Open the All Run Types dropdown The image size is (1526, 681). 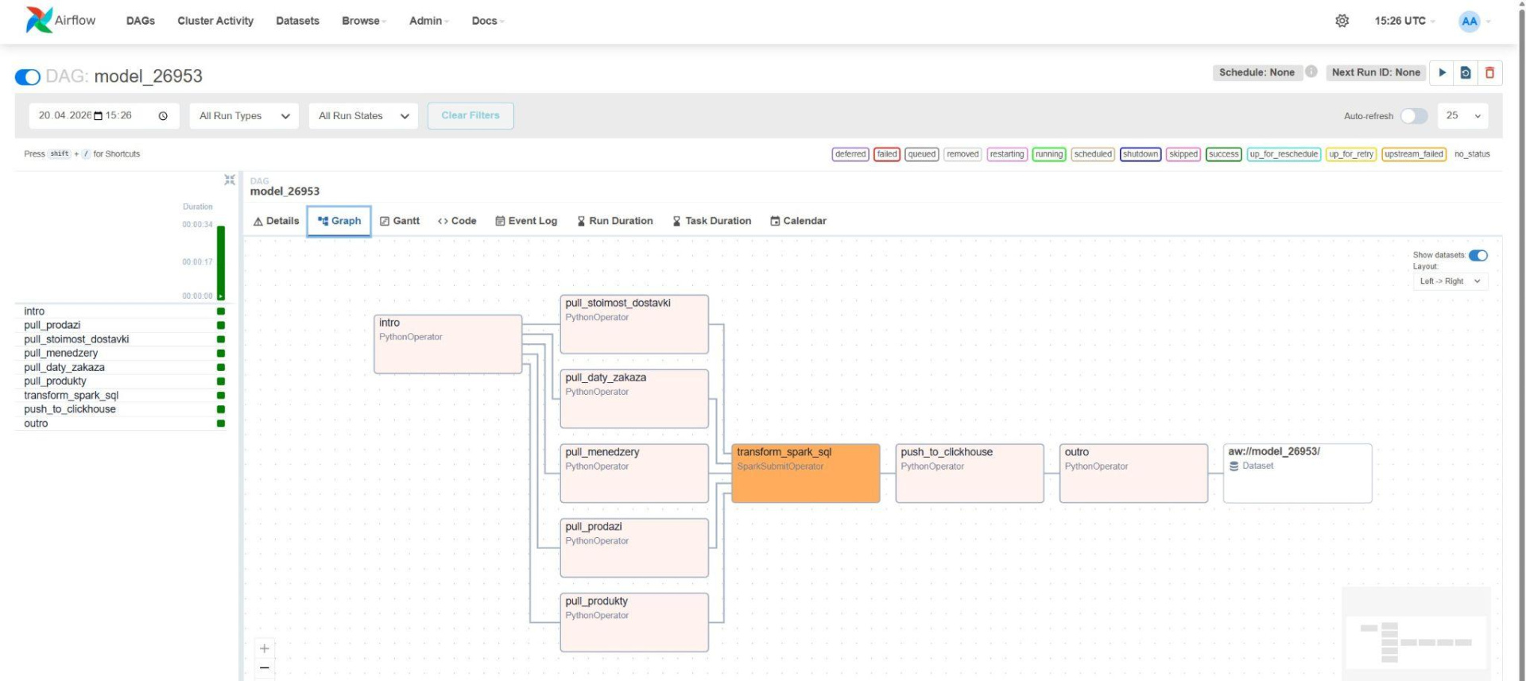tap(244, 116)
